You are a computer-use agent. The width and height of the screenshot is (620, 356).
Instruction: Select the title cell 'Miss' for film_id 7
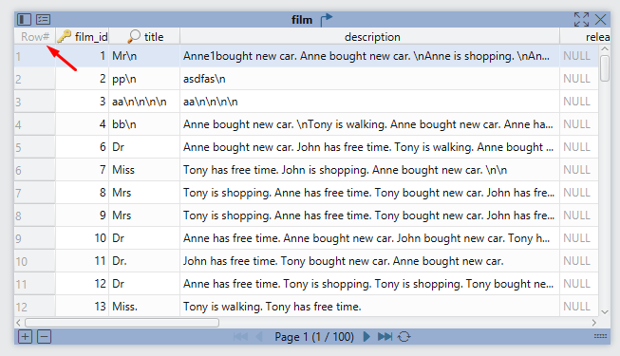[x=144, y=170]
